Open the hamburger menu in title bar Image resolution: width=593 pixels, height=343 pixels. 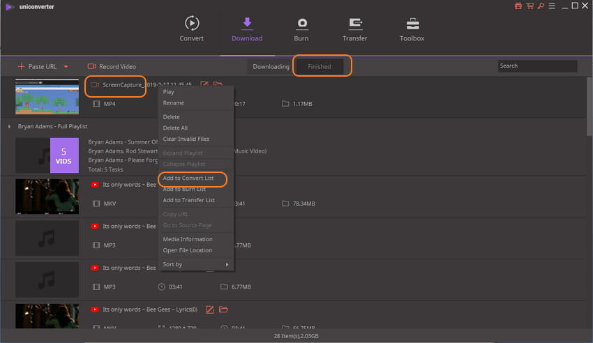point(552,6)
